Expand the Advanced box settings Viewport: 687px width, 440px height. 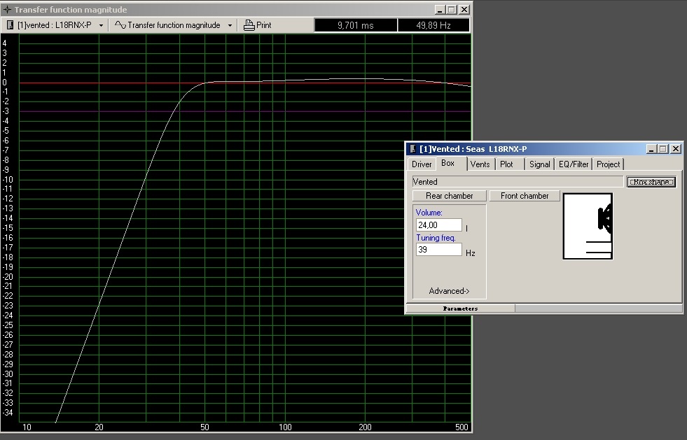point(449,291)
